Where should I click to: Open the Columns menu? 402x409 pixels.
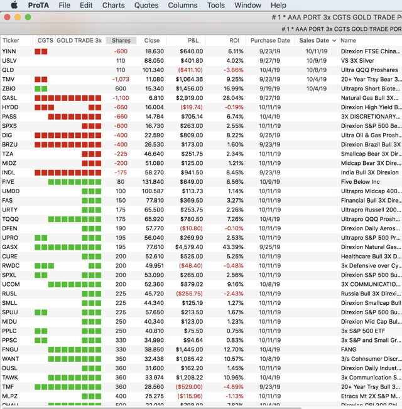pyautogui.click(x=183, y=5)
